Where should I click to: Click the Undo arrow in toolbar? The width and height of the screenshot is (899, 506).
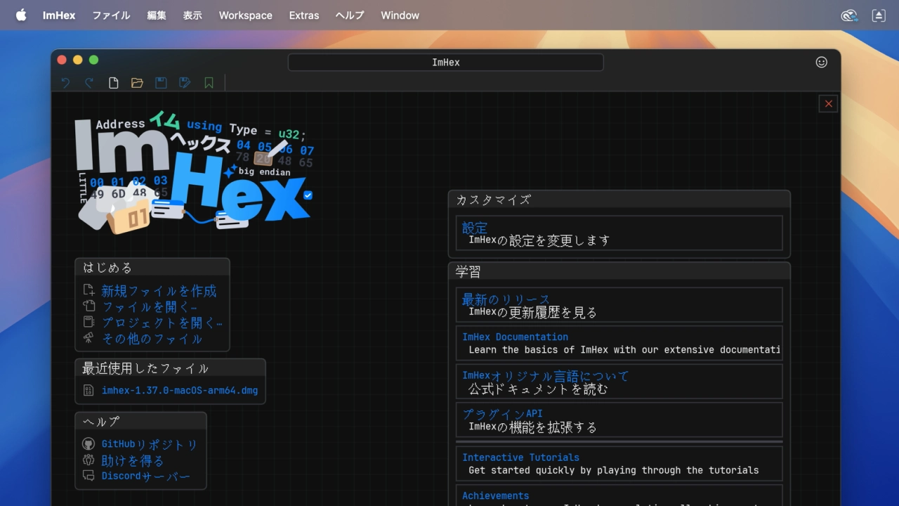tap(65, 83)
